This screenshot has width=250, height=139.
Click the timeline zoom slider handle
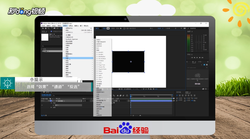coord(133,115)
